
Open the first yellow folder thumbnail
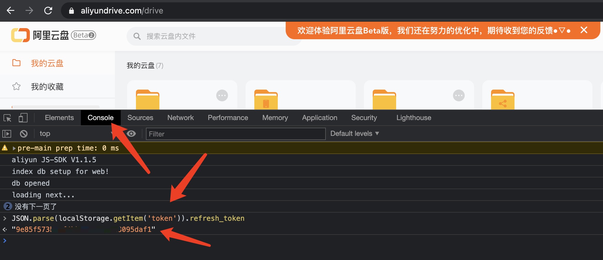pyautogui.click(x=148, y=100)
